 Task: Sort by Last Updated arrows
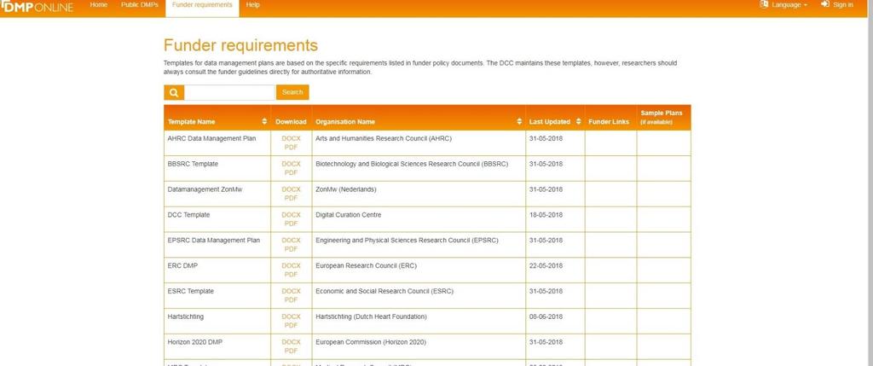(579, 121)
